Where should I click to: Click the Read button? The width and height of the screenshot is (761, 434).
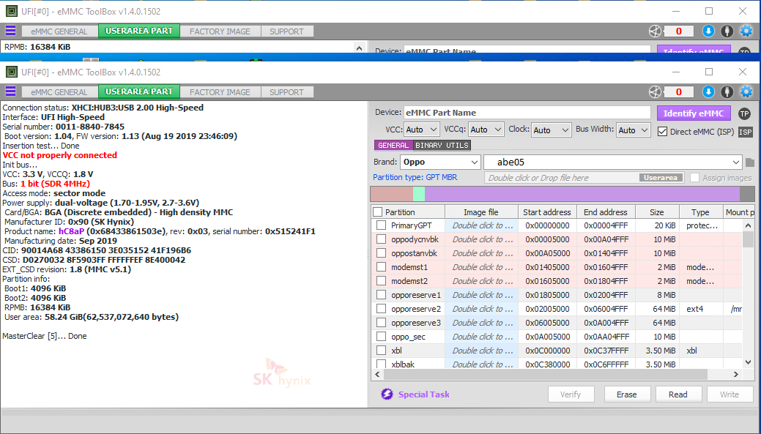pyautogui.click(x=678, y=394)
